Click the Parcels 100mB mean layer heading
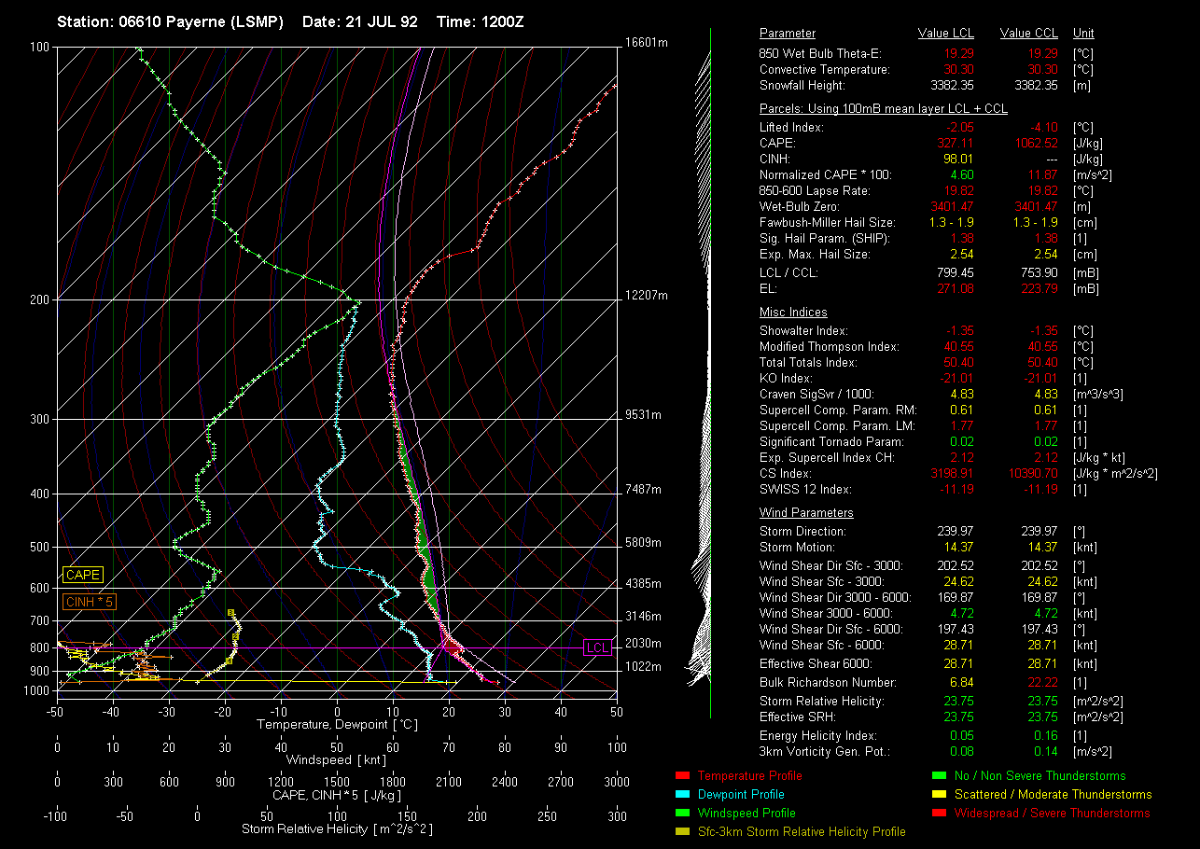Image resolution: width=1200 pixels, height=849 pixels. point(883,109)
